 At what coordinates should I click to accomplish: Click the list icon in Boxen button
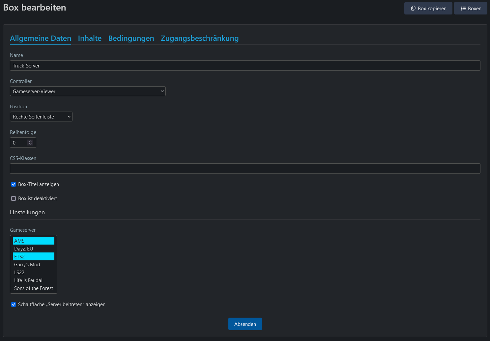pos(463,9)
